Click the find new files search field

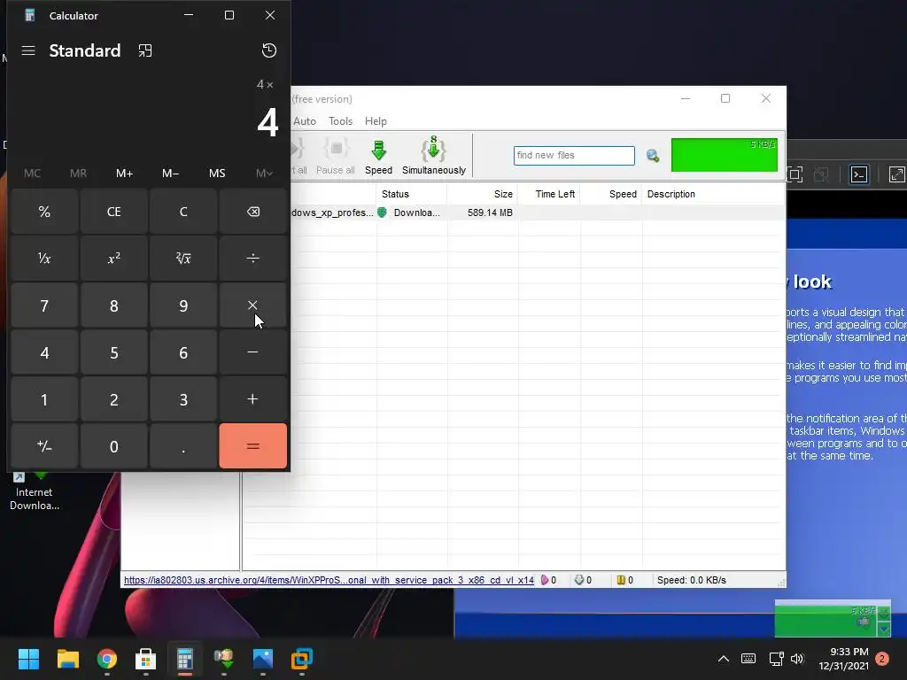click(x=574, y=156)
